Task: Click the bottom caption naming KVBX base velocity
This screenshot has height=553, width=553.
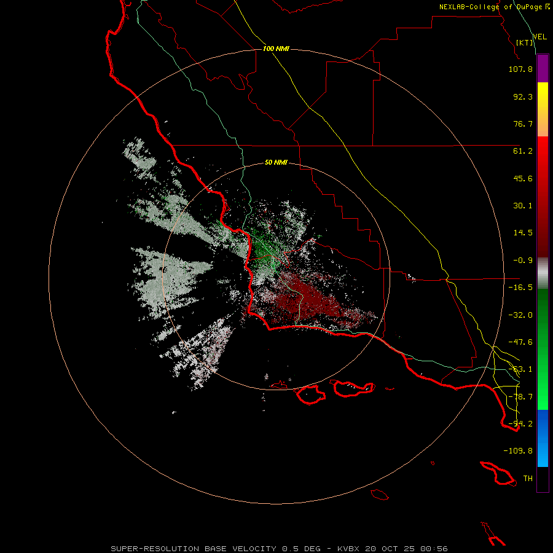Action: click(x=280, y=549)
